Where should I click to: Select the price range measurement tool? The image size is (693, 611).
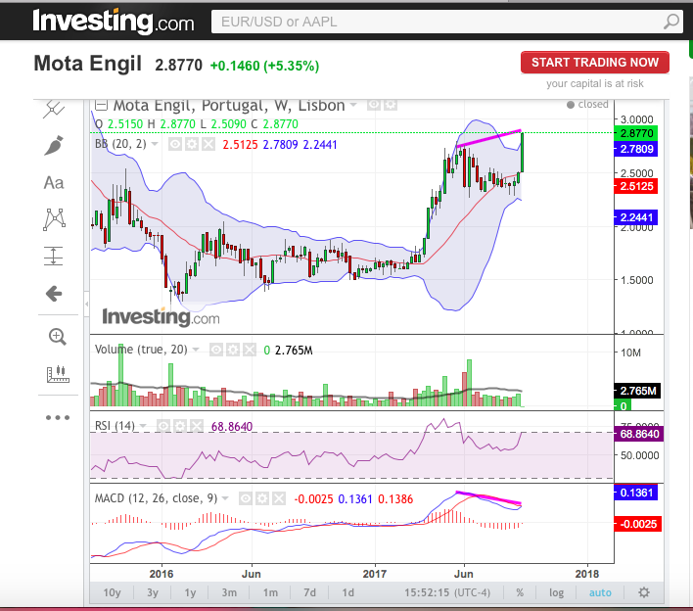(x=54, y=256)
